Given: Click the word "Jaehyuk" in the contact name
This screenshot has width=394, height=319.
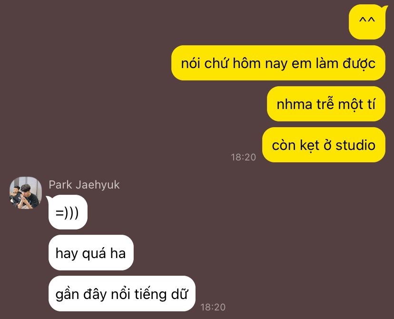Looking at the screenshot, I should click(98, 185).
